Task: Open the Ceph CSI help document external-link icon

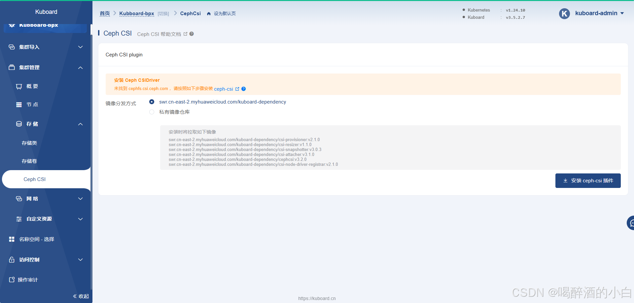Action: [x=185, y=34]
